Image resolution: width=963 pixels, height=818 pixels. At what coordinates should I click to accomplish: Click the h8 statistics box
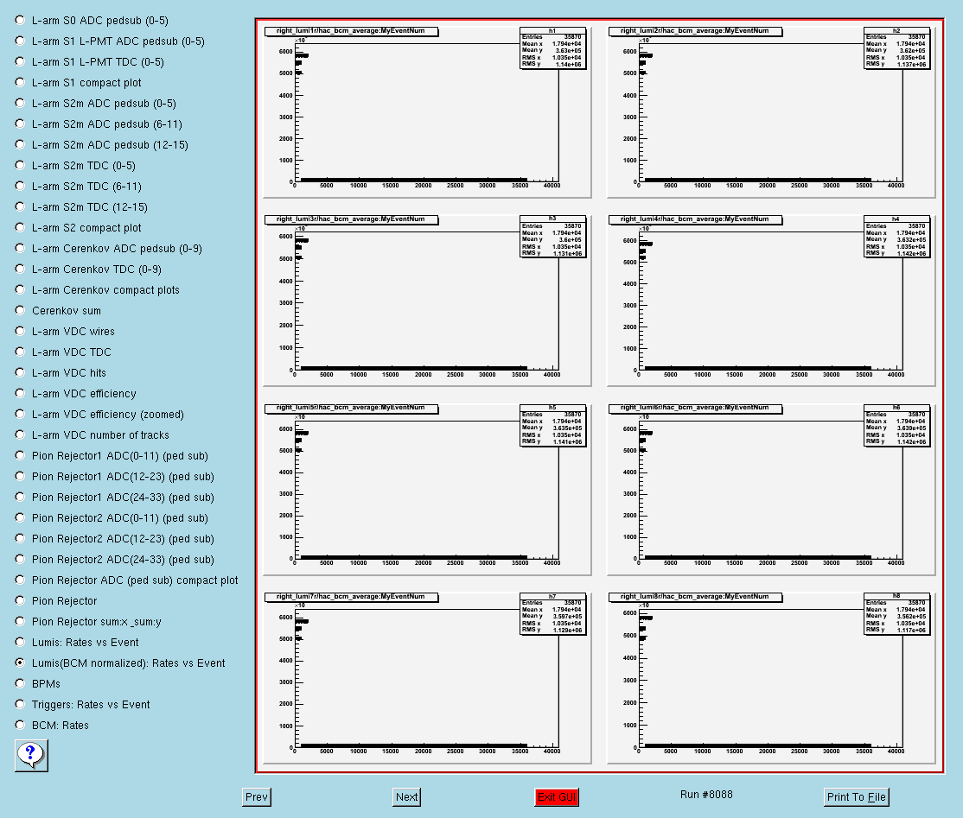pyautogui.click(x=896, y=613)
